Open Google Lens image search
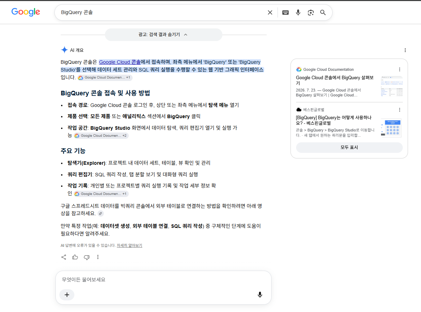This screenshot has width=421, height=312. click(310, 13)
